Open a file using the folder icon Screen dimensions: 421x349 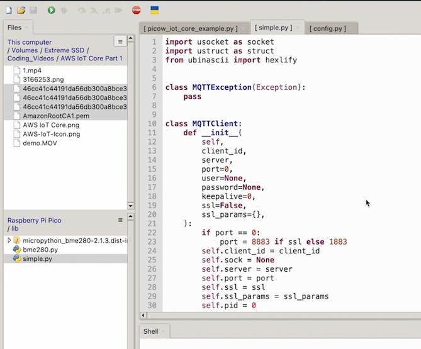tap(21, 10)
